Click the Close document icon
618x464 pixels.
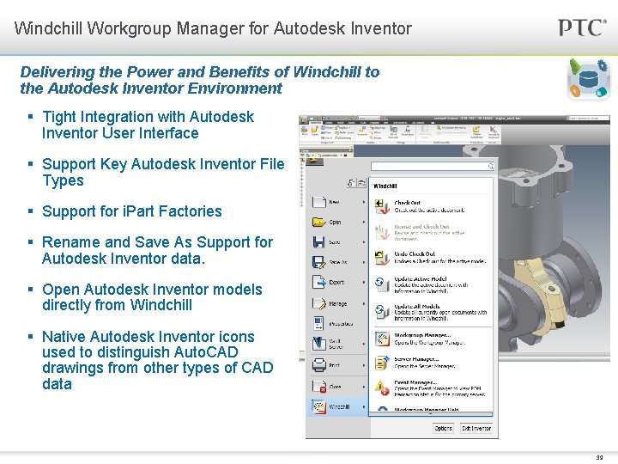(x=318, y=386)
